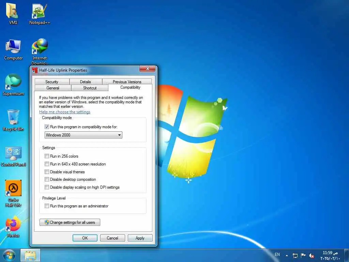Image resolution: width=349 pixels, height=262 pixels.
Task: Click the clock showing 11:59
Action: [x=330, y=256]
